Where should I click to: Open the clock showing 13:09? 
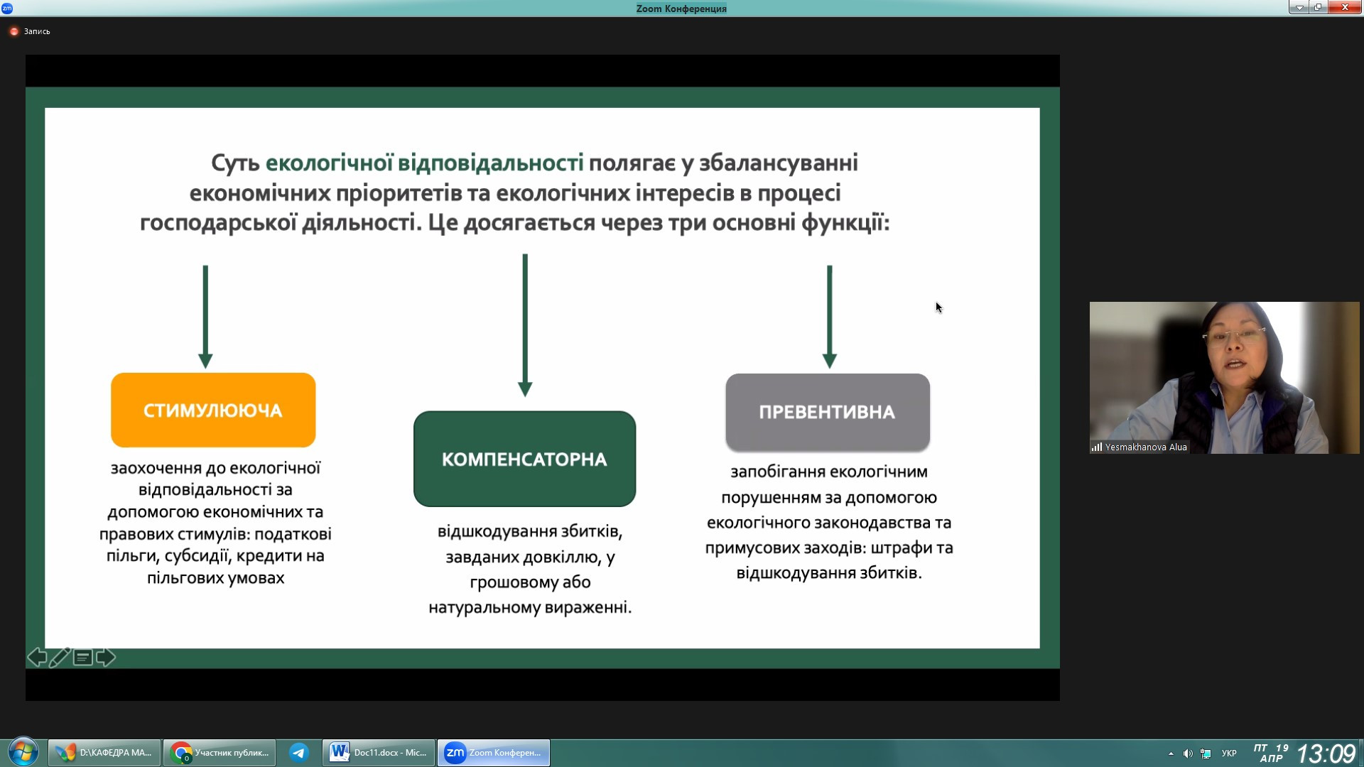pos(1326,754)
